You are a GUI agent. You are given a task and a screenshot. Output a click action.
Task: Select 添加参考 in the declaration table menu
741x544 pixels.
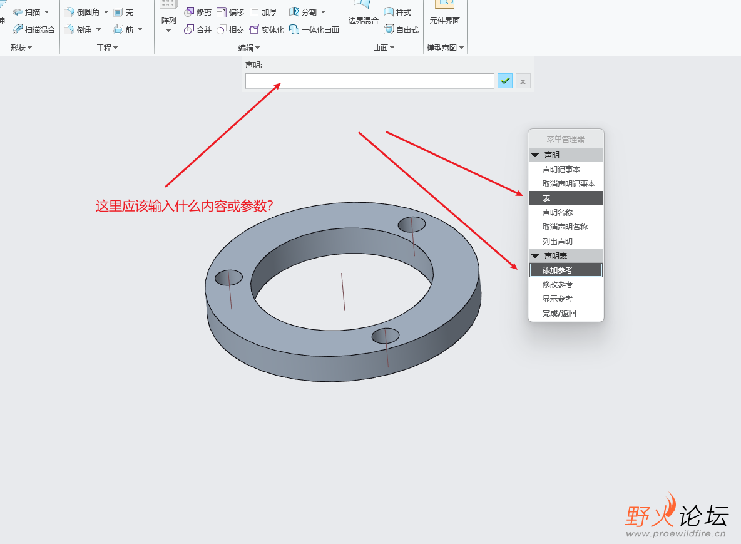tap(566, 270)
